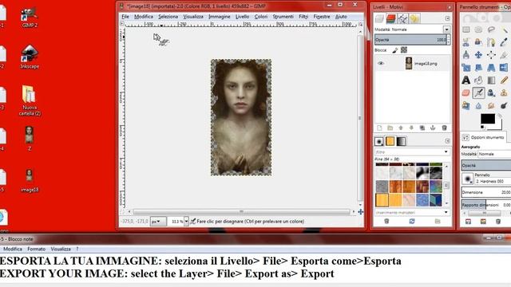Open the Formato menu in Blocco note
Viewport: 511px width, 287px height.
(36, 249)
